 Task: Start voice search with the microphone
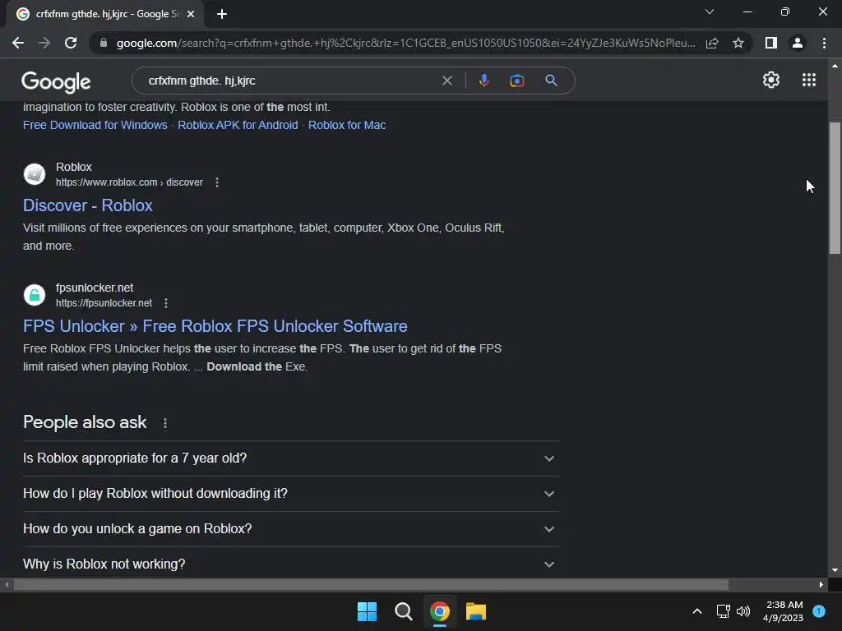483,81
